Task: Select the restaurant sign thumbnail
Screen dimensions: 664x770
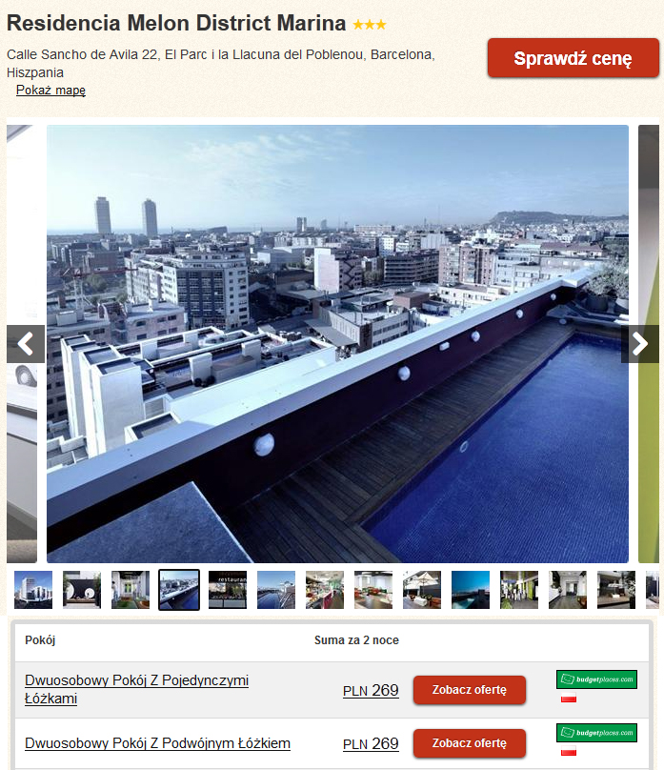Action: click(228, 590)
